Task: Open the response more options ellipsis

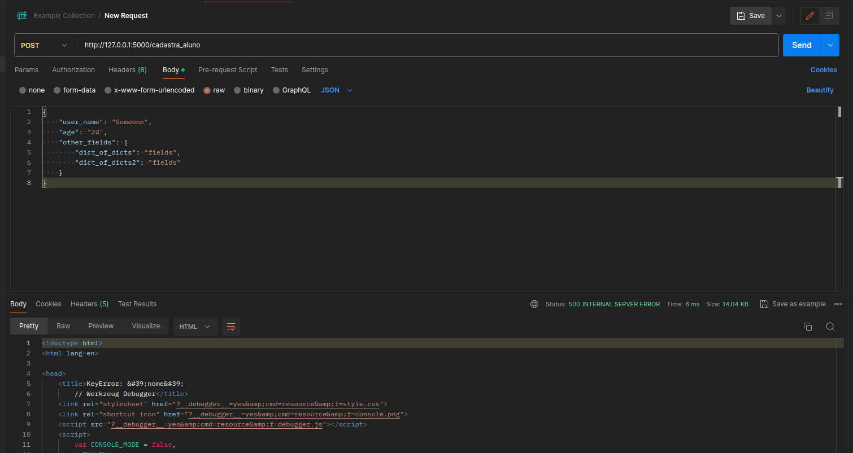Action: pos(838,304)
